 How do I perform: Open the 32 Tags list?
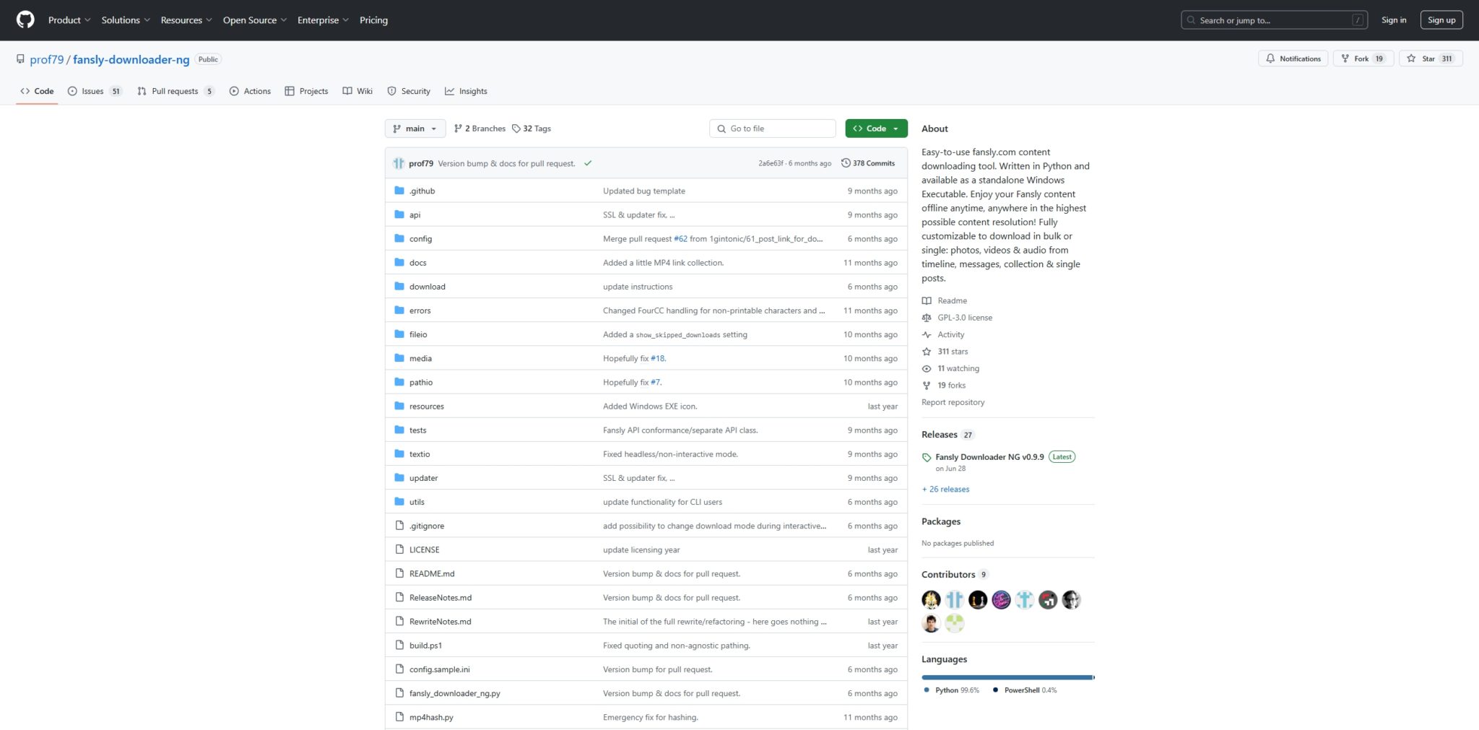coord(532,129)
